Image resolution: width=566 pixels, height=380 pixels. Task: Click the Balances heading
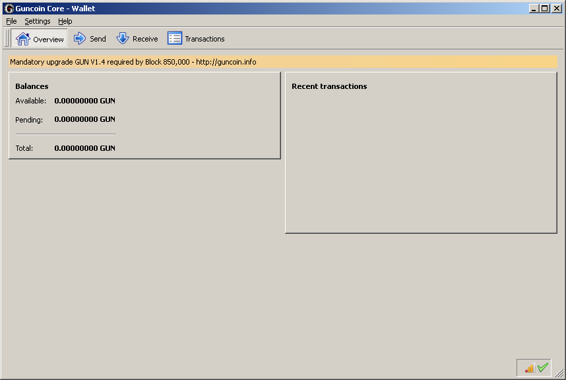[32, 86]
